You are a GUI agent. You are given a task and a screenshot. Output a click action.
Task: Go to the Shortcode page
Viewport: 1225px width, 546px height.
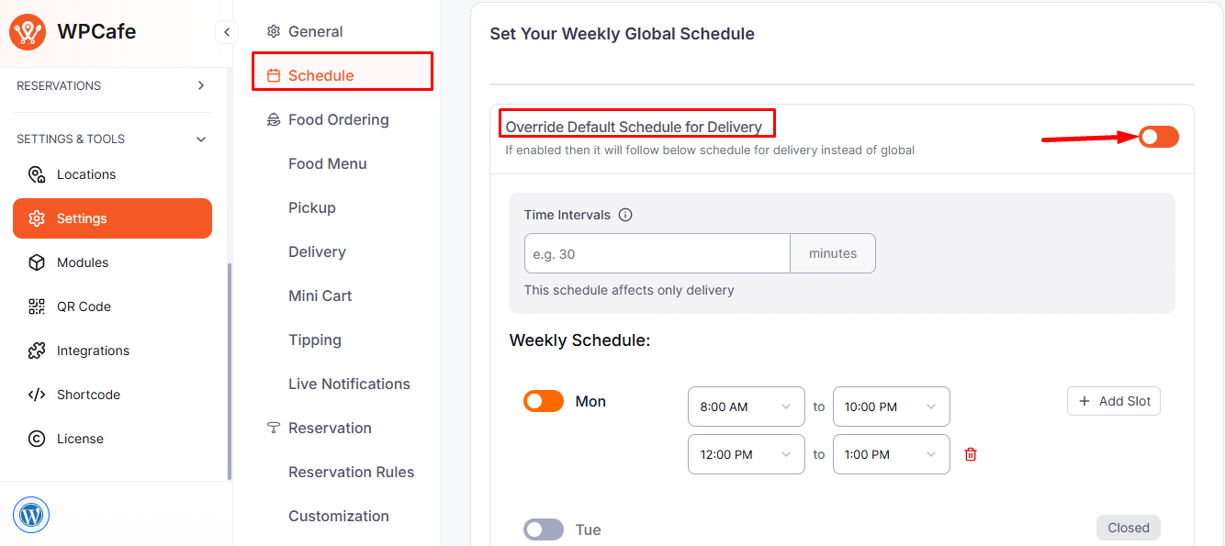(x=88, y=395)
